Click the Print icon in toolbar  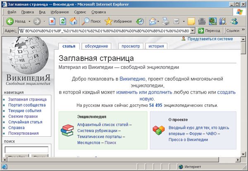tap(165, 21)
